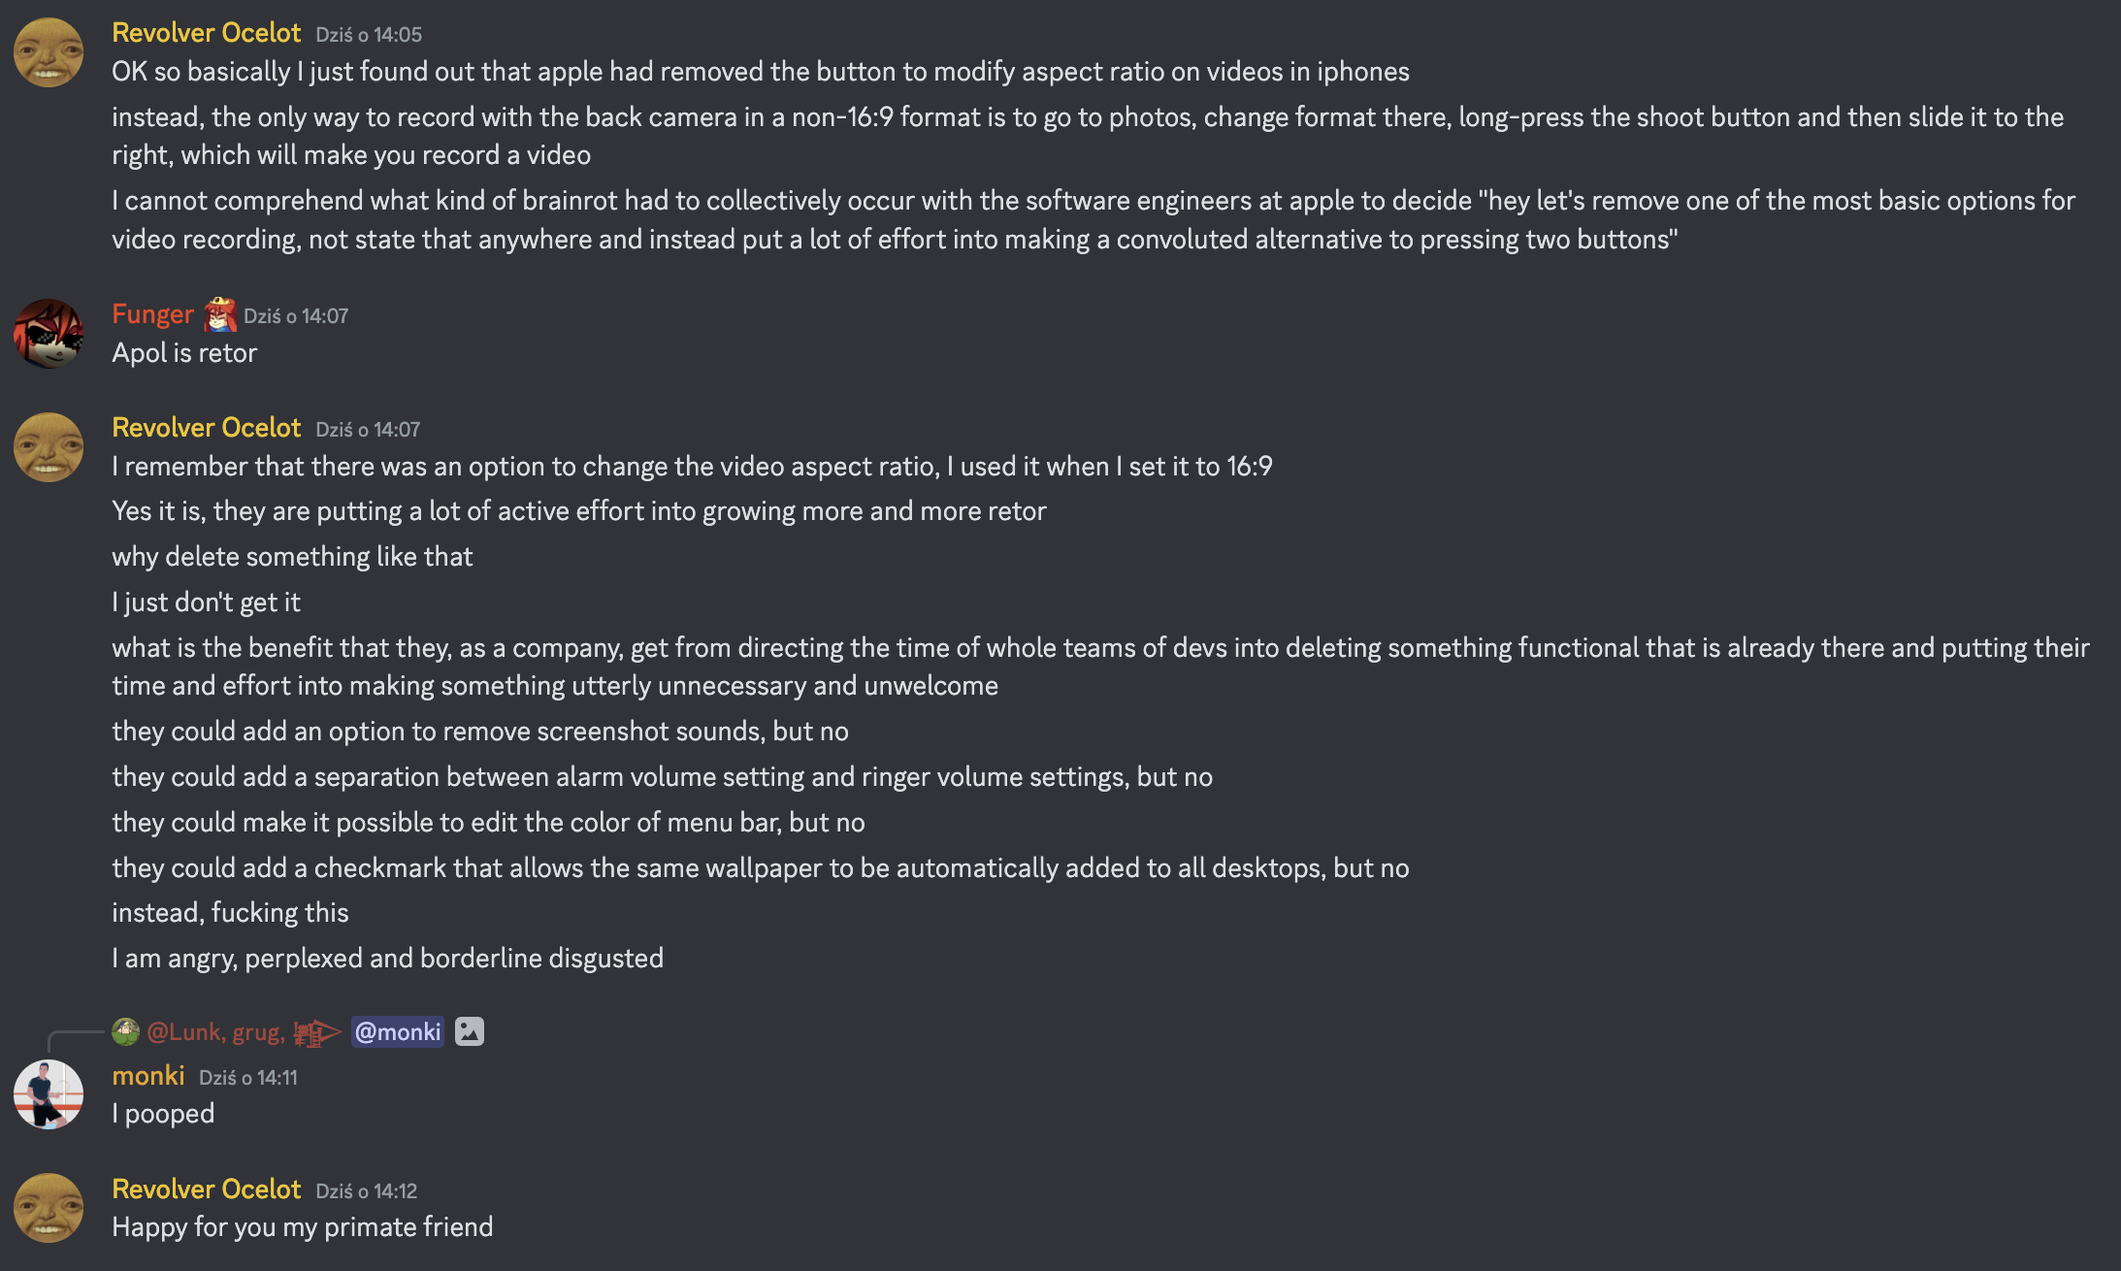Open Revolver Ocelot's avatar at 14:12
This screenshot has width=2121, height=1271.
49,1208
